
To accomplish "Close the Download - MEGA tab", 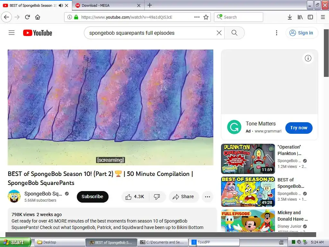I will (x=139, y=5).
